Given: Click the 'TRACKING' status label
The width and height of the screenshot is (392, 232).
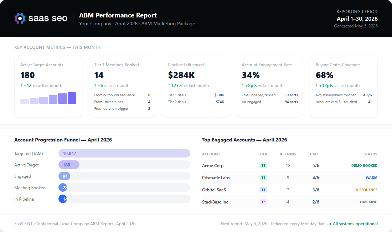Looking at the screenshot, I should pyautogui.click(x=368, y=202).
